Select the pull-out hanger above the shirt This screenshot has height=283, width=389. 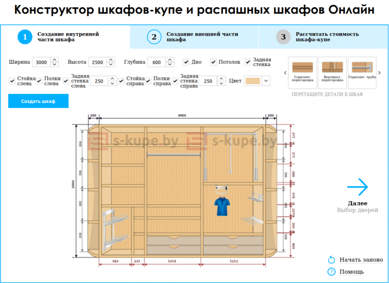tap(222, 189)
